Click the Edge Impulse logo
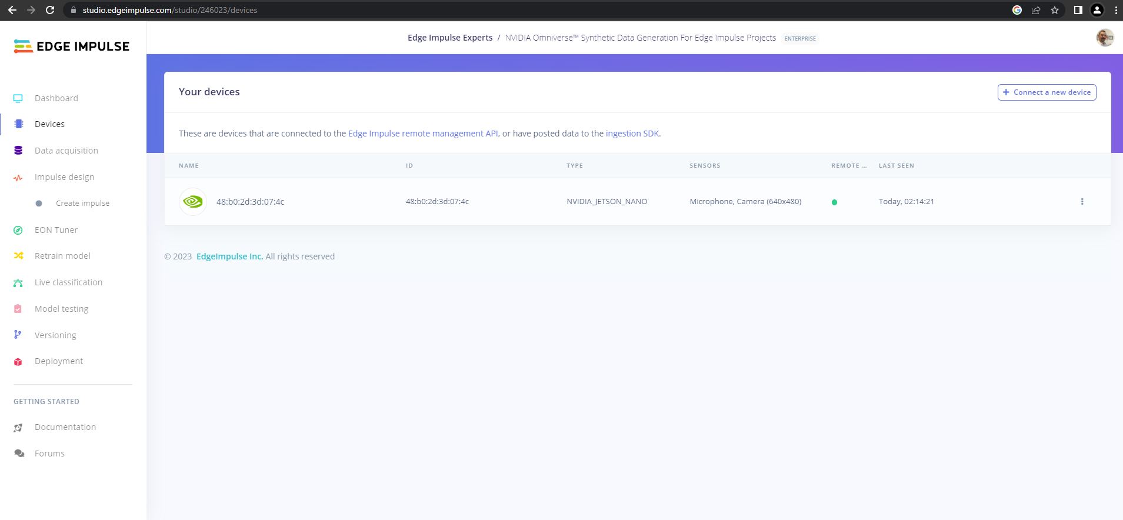 [72, 46]
